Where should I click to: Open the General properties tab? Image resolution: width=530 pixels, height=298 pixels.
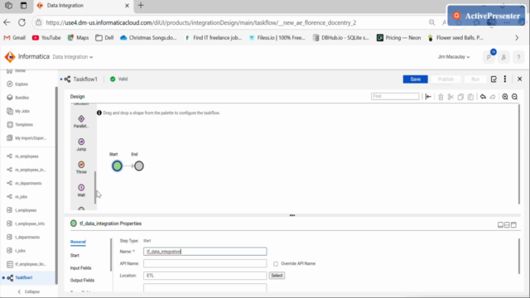point(78,242)
